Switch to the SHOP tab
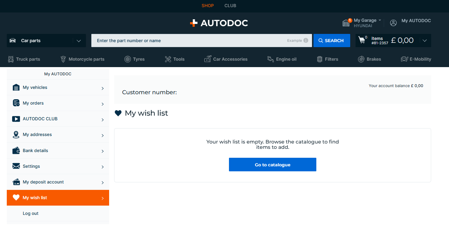The image size is (449, 242). point(208,6)
